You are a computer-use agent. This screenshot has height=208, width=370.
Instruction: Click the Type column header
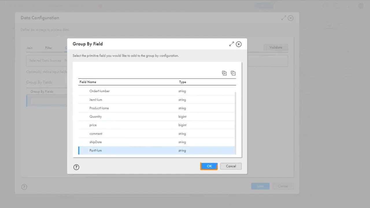182,82
